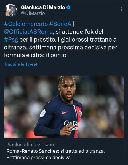Open the "Roma-Renato Sanches" article headline

click(x=56, y=151)
